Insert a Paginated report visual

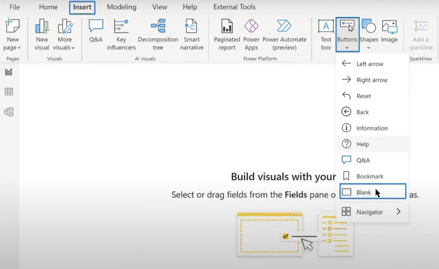(227, 35)
